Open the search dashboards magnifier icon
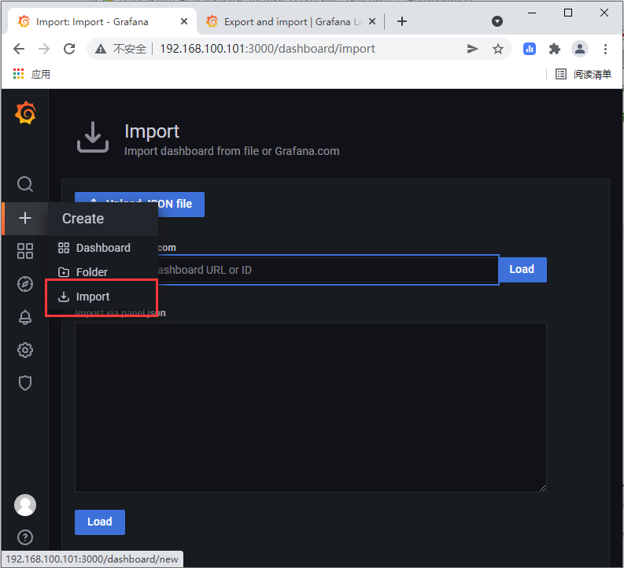624x568 pixels. pyautogui.click(x=25, y=184)
